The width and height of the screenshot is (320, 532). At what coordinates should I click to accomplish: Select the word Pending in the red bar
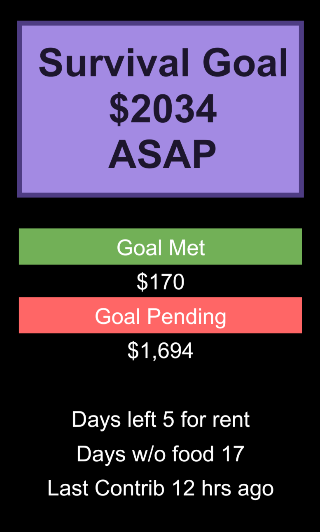[187, 317]
